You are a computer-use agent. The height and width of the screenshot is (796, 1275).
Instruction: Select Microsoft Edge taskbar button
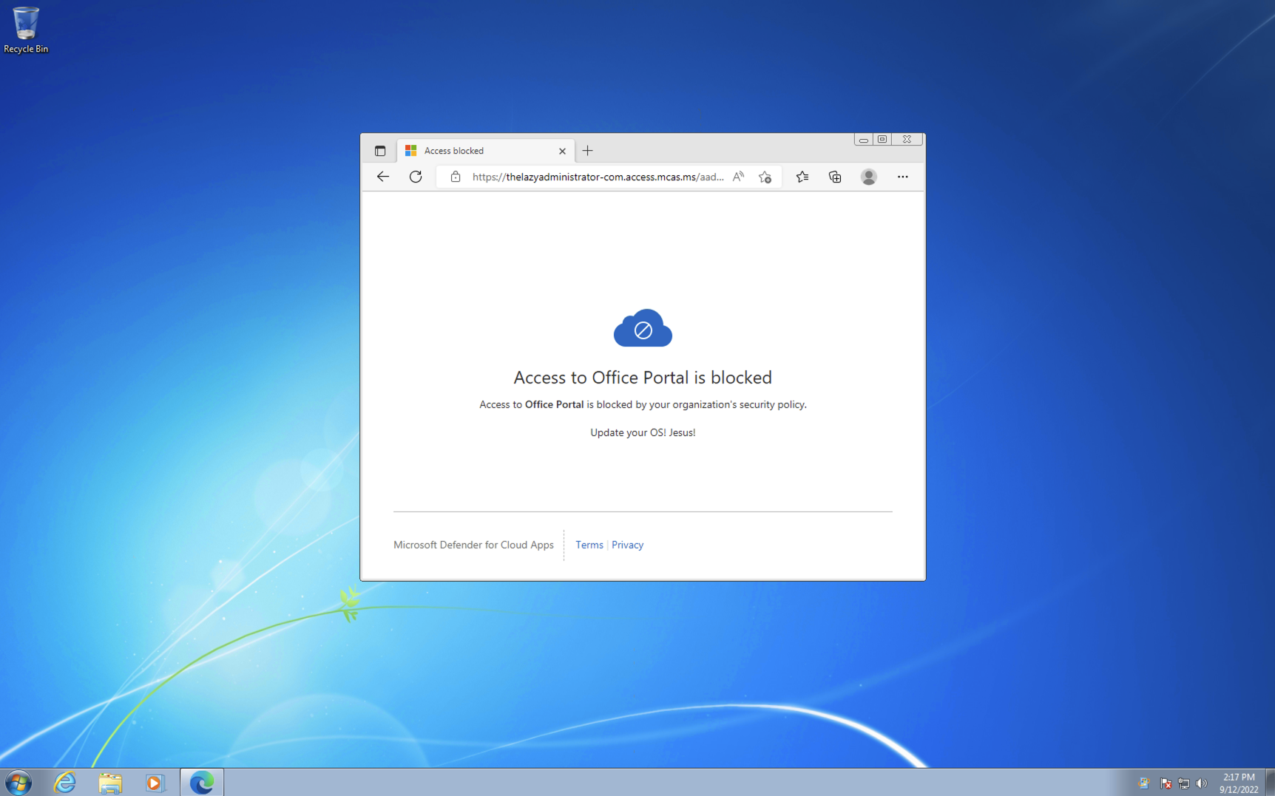pyautogui.click(x=202, y=782)
